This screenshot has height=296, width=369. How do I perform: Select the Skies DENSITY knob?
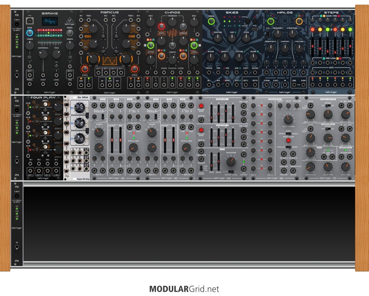click(x=225, y=57)
